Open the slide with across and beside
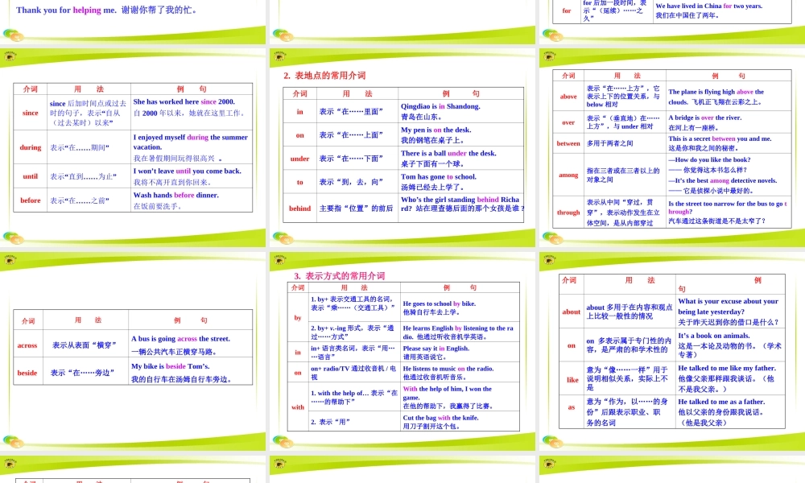Image resolution: width=805 pixels, height=483 pixels. click(133, 351)
